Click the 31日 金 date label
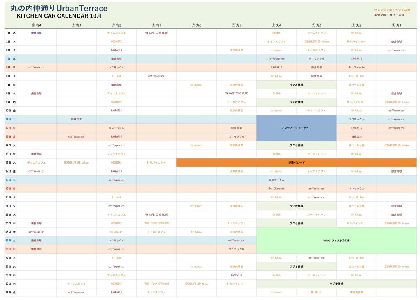Screen dimensions: 420x300 point(11,293)
